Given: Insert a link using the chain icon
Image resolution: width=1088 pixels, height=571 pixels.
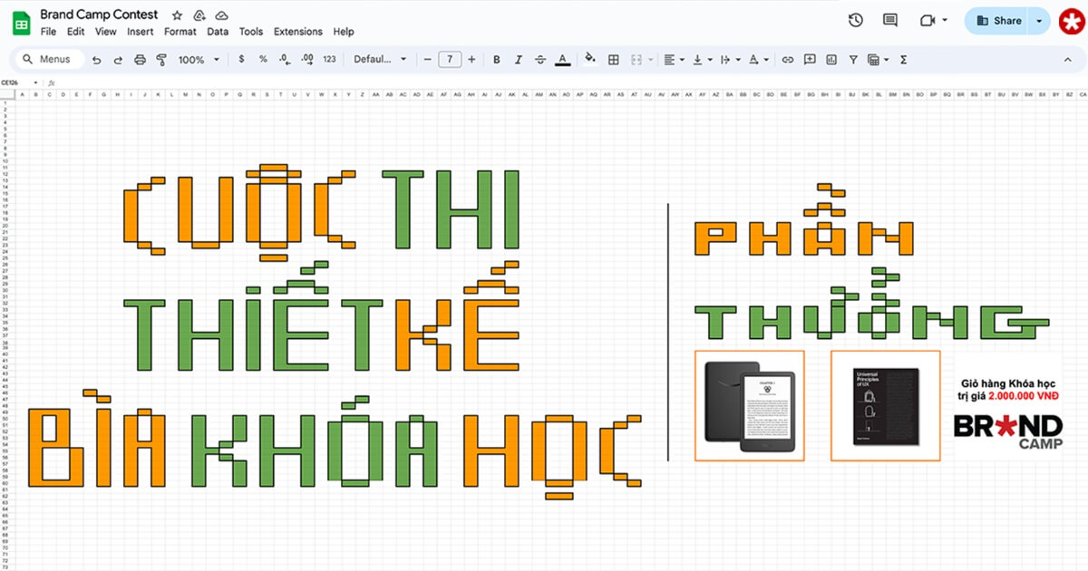Looking at the screenshot, I should (x=787, y=60).
